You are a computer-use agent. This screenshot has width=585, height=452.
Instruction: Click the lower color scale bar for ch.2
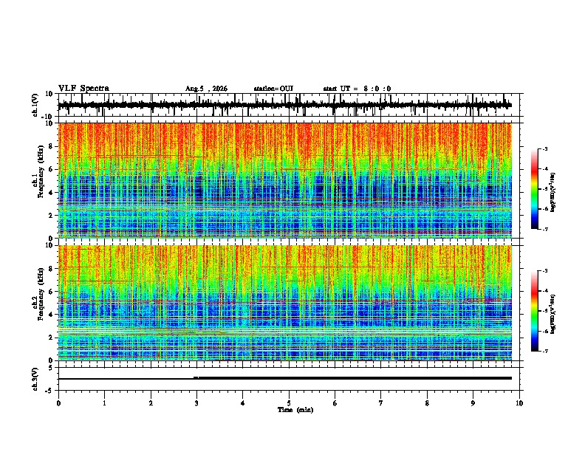tap(535, 311)
